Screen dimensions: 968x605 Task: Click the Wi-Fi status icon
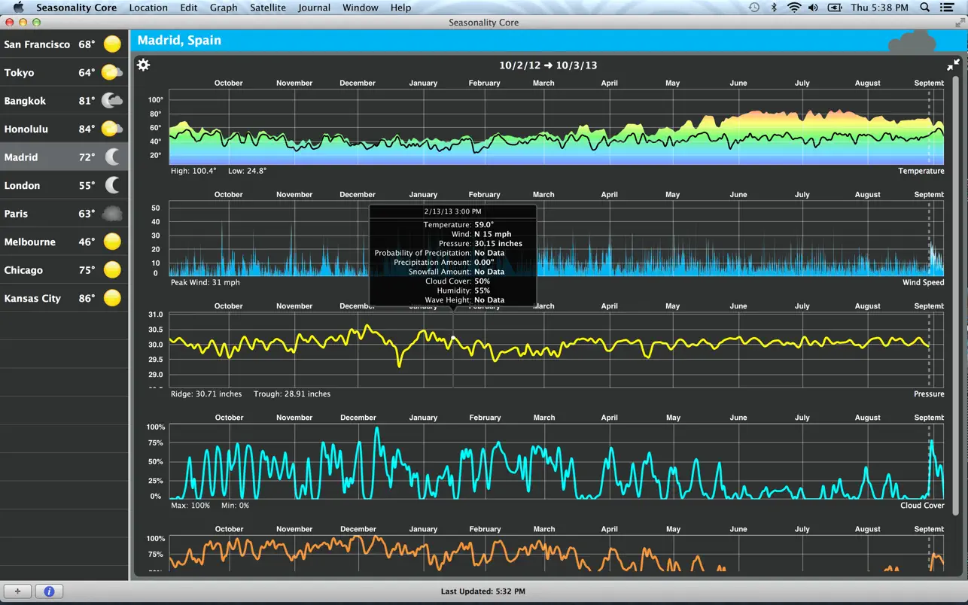pyautogui.click(x=794, y=8)
